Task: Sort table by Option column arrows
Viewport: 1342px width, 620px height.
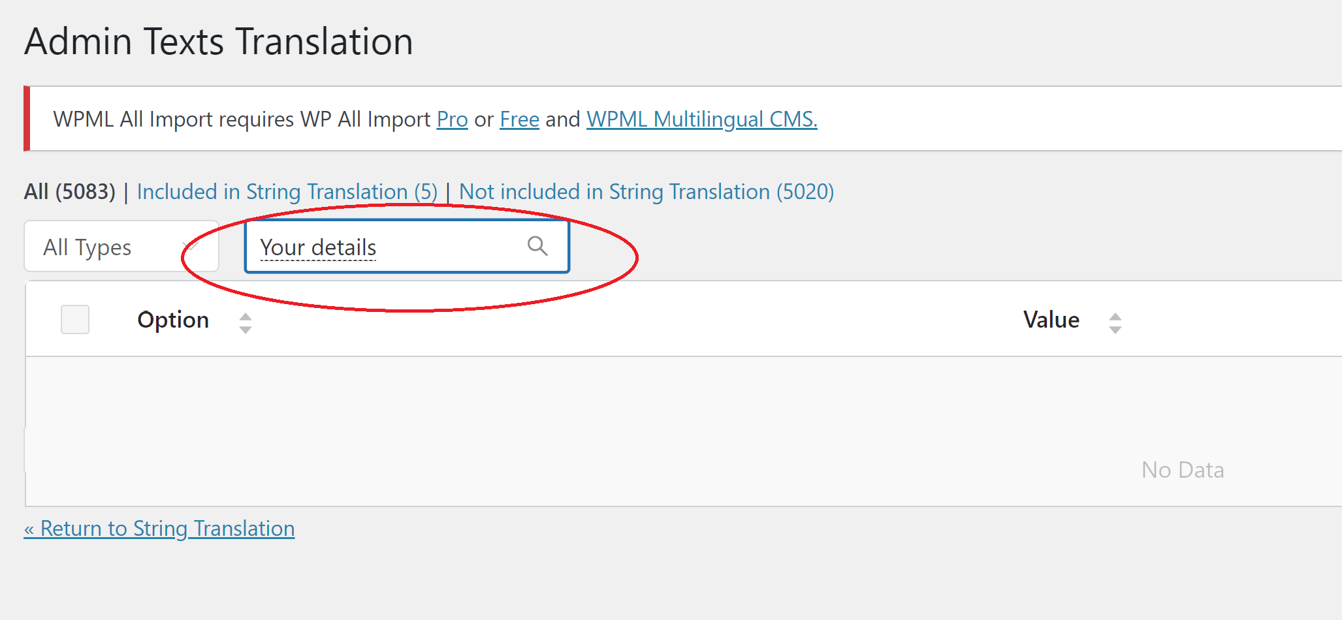Action: pyautogui.click(x=246, y=323)
